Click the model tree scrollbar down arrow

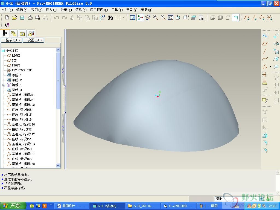click(x=58, y=165)
